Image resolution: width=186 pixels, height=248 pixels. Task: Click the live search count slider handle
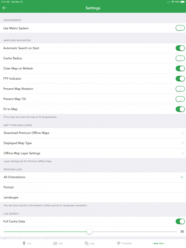click(90, 232)
